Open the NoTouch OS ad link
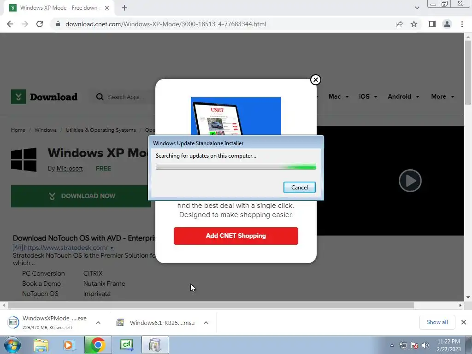This screenshot has width=472, height=354. coord(40,294)
